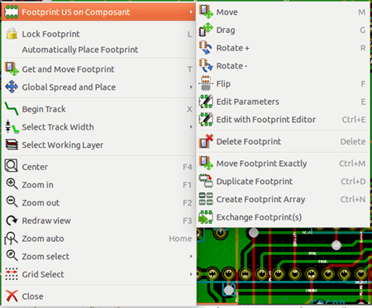This screenshot has height=308, width=372.
Task: Click the Ctrl+D shortcut text
Action: click(353, 182)
